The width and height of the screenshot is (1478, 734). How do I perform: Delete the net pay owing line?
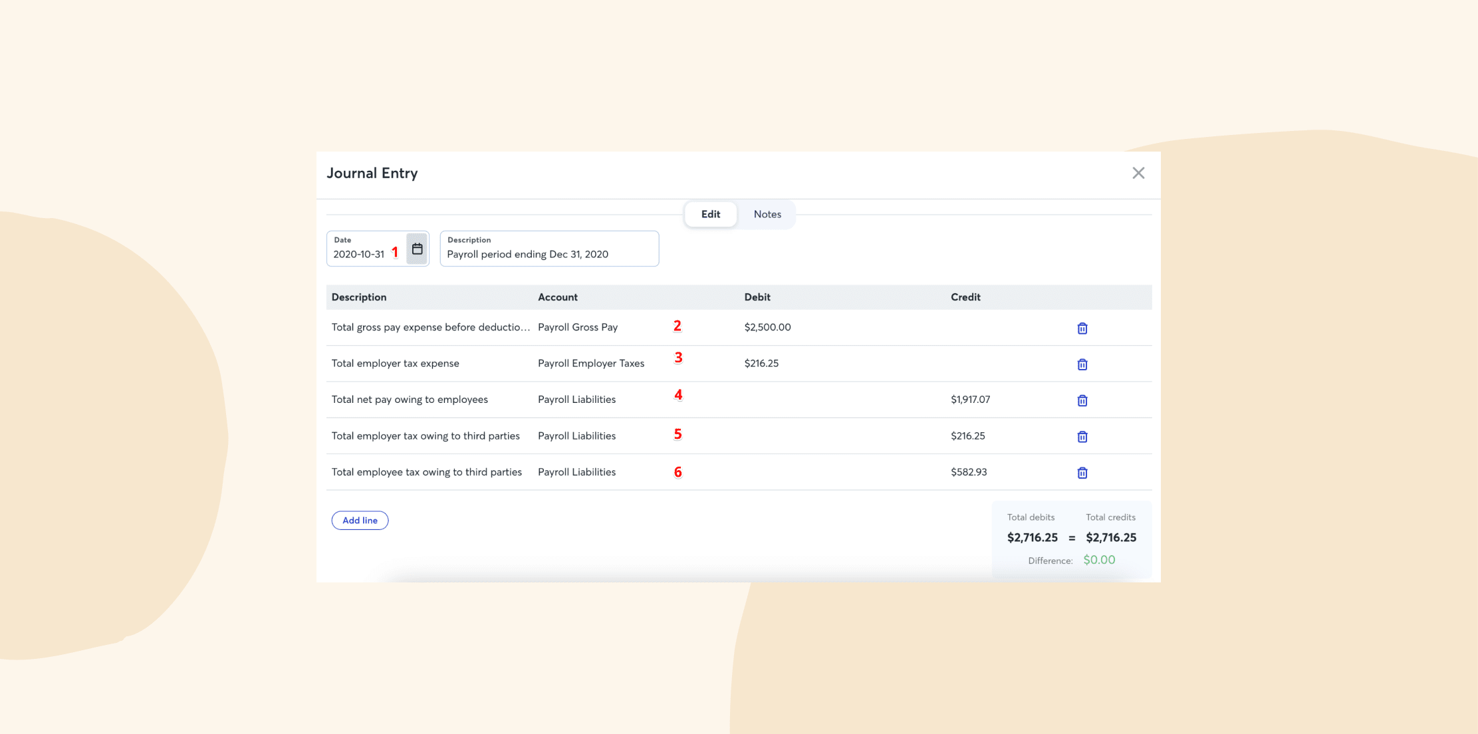point(1082,400)
